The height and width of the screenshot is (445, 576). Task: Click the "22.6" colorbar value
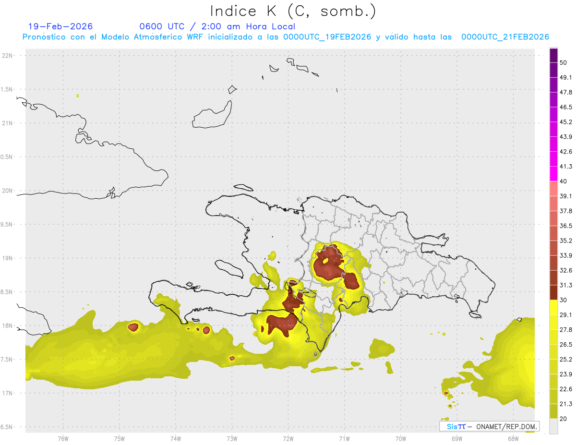566,389
